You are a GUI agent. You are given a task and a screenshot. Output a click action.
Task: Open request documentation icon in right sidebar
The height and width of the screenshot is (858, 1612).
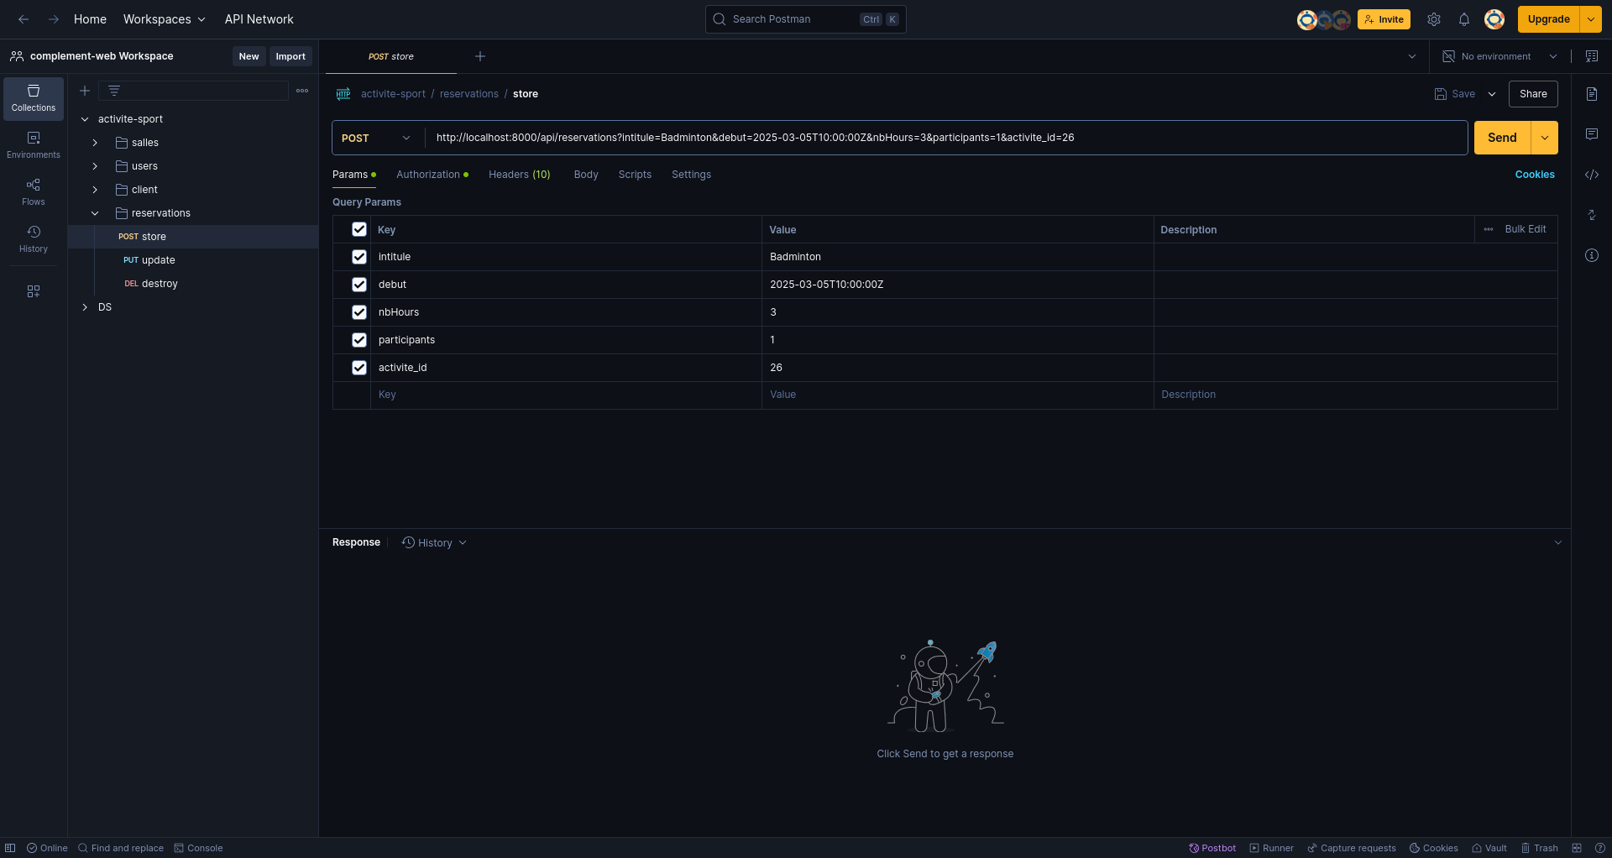pos(1591,94)
